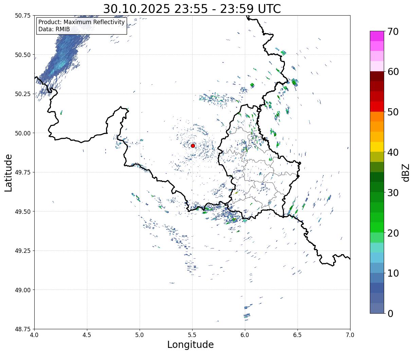The image size is (414, 353).
Task: Click the y-axis tick label 49.50
Action: (23, 211)
